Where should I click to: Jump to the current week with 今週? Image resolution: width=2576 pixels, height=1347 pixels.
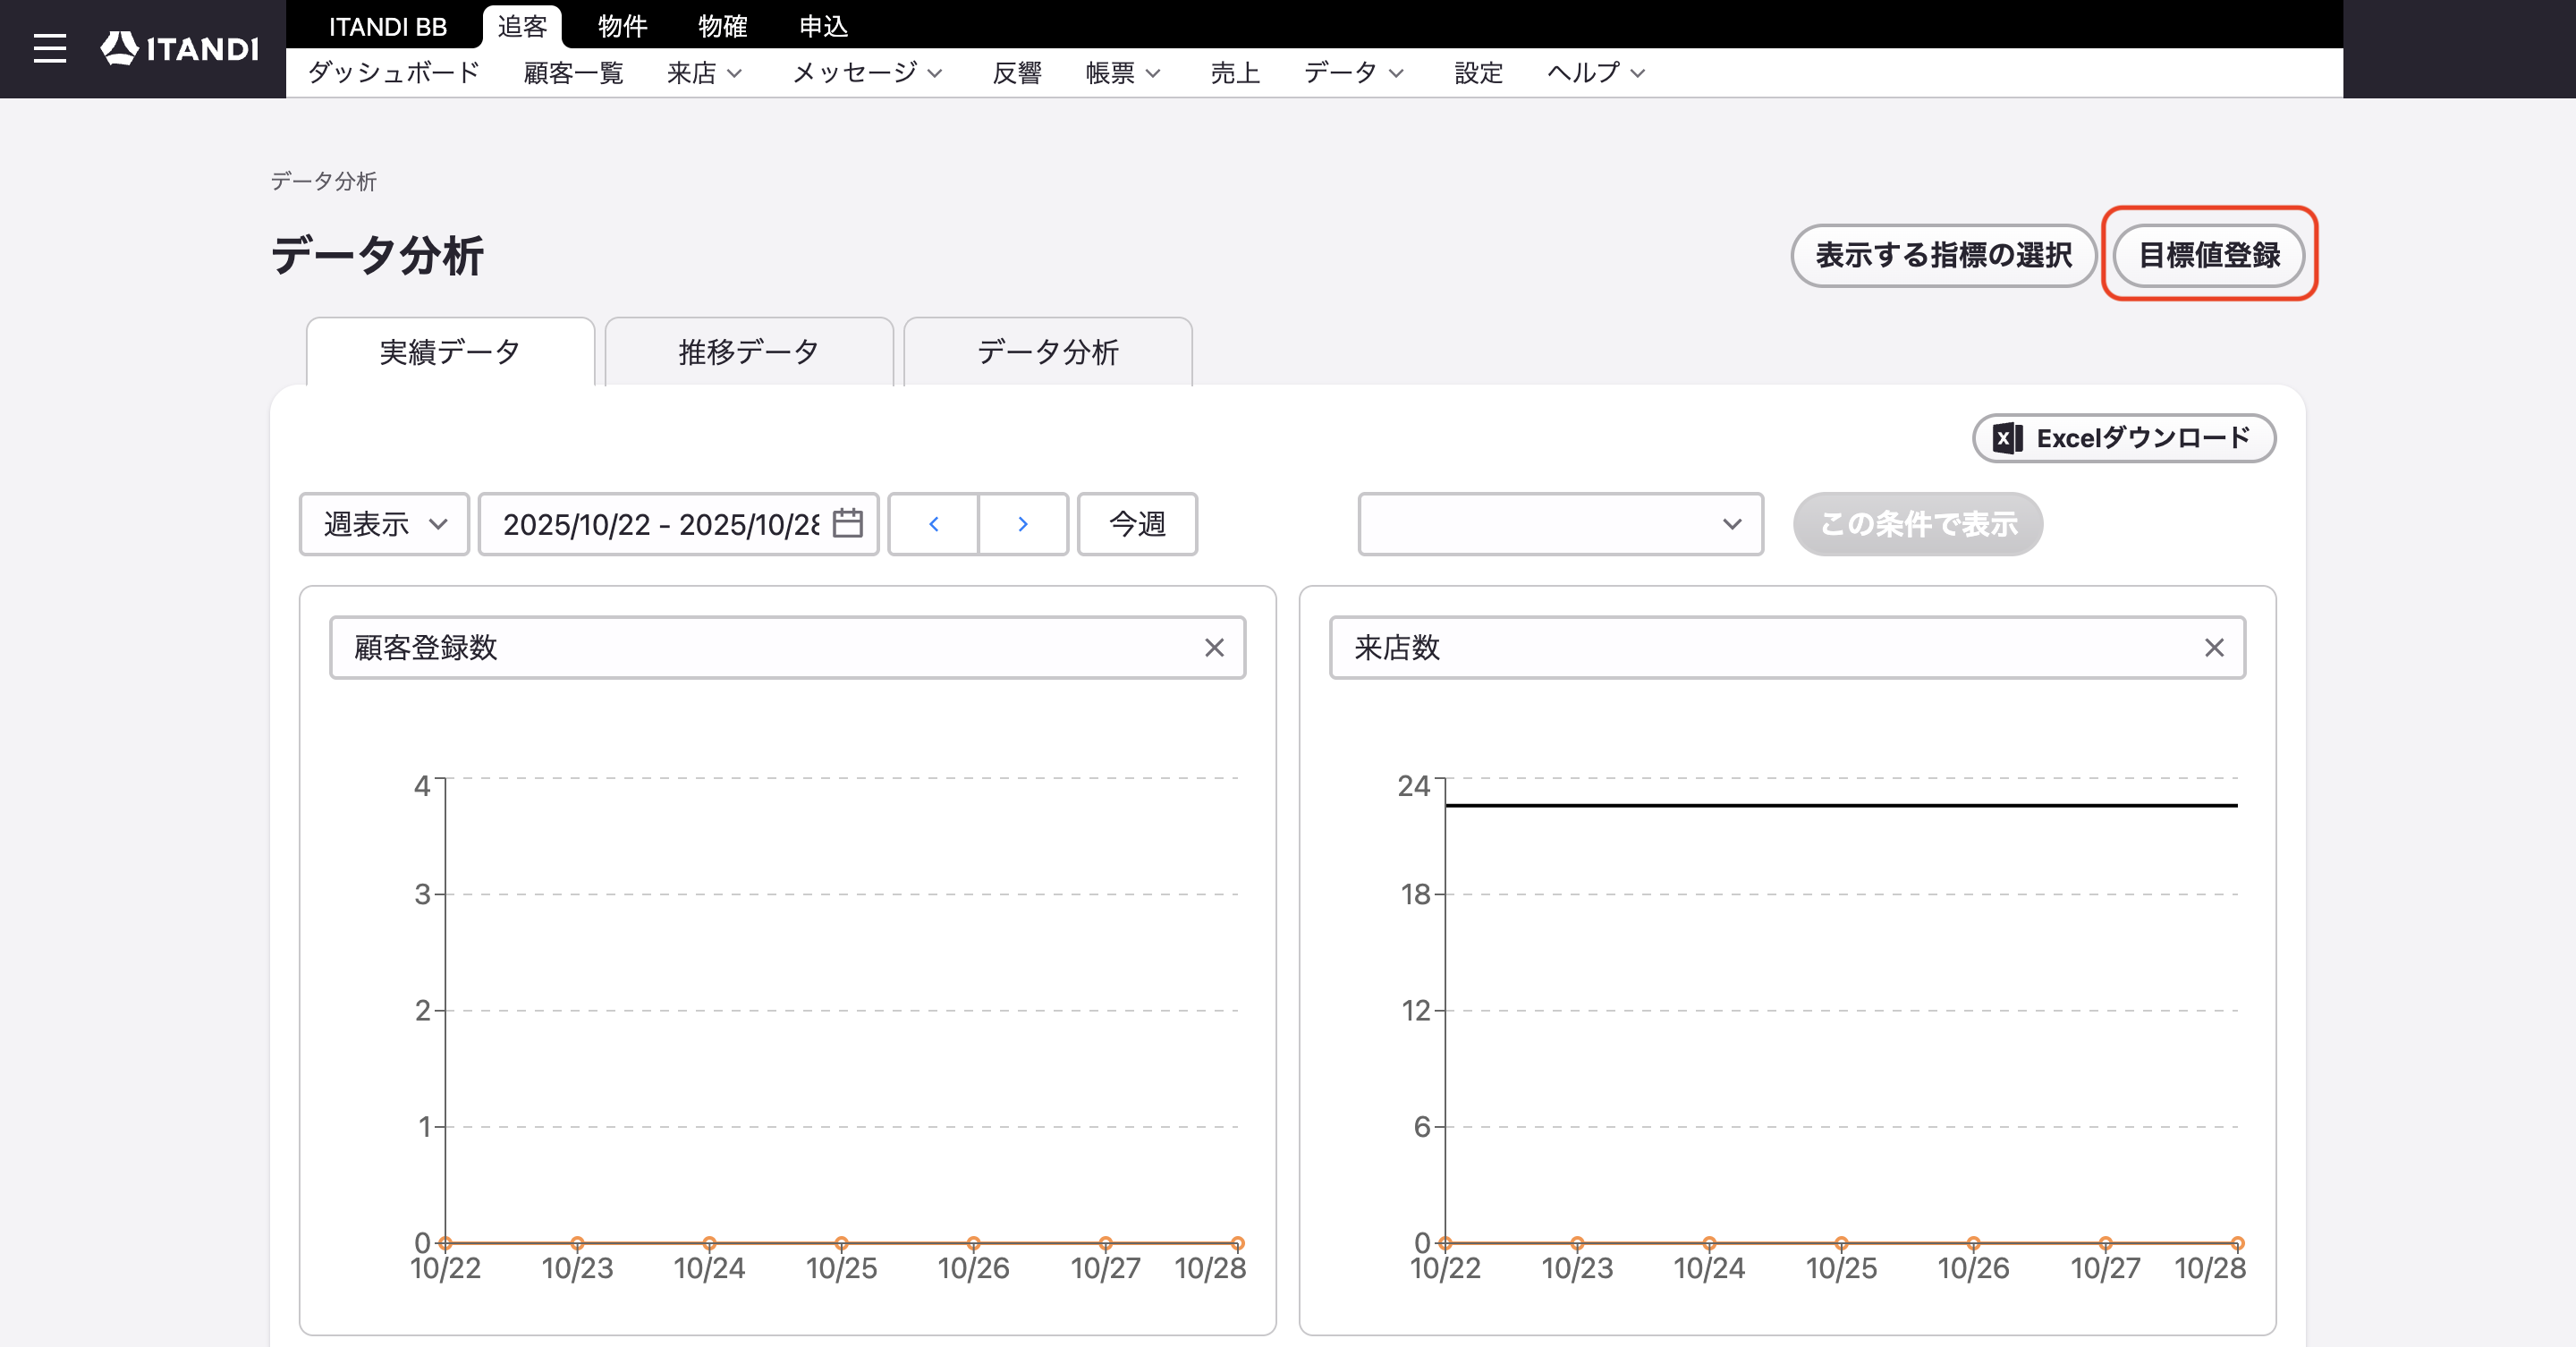point(1137,524)
